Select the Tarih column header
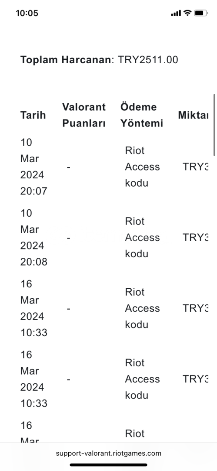The image size is (217, 471). (x=33, y=115)
